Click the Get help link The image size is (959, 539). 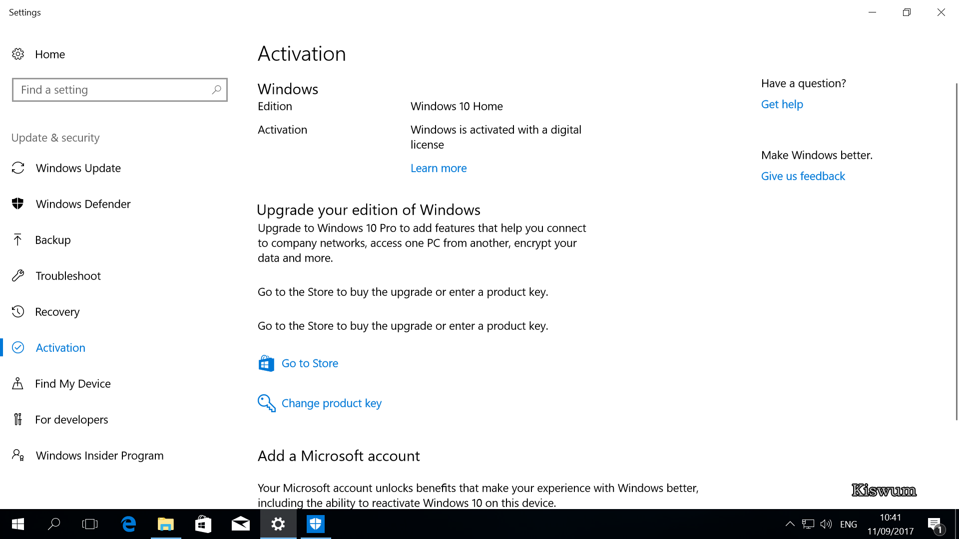[782, 104]
